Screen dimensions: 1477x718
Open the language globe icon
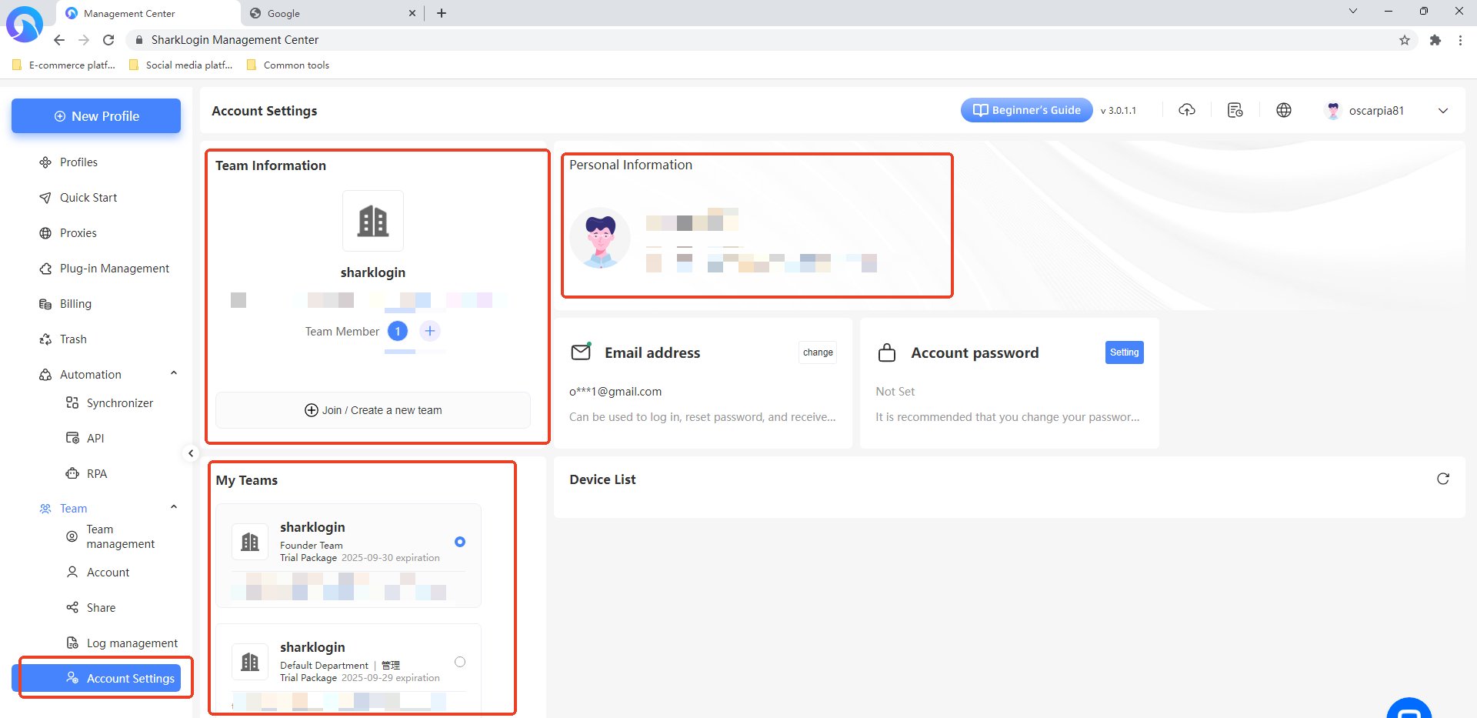click(1284, 110)
